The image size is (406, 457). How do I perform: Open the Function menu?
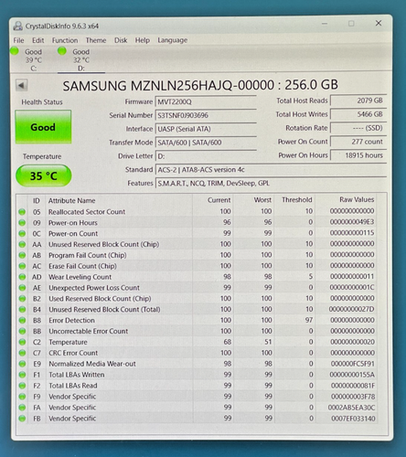65,40
